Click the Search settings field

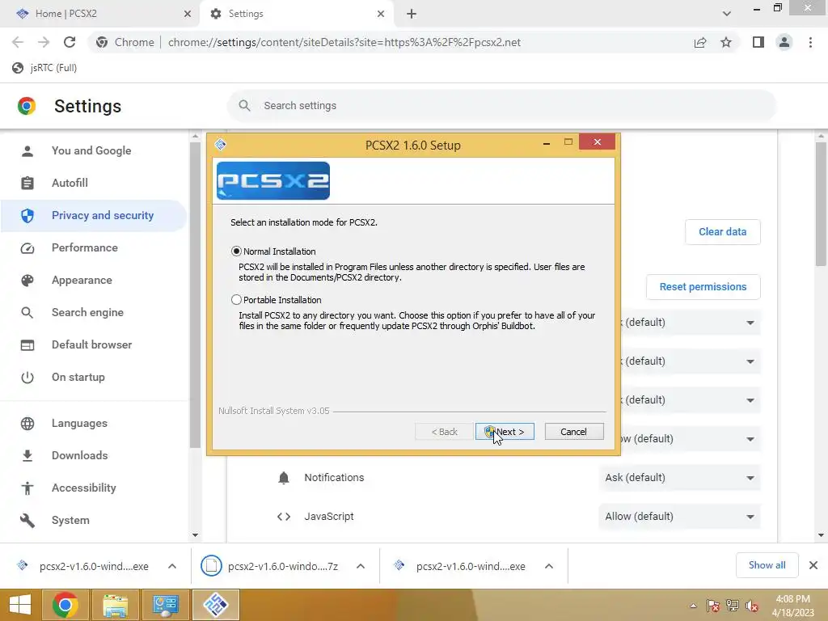coord(501,106)
